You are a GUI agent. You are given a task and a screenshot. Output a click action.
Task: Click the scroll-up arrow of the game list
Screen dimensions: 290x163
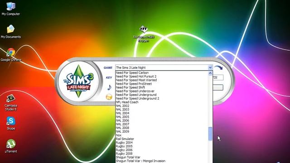(x=210, y=73)
